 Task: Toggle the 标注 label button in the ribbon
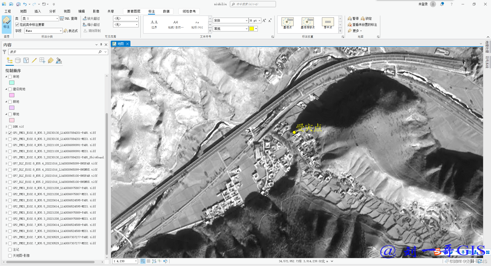pyautogui.click(x=6, y=24)
